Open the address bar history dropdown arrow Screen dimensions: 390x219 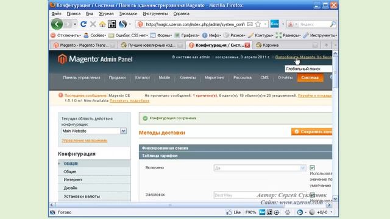pyautogui.click(x=266, y=24)
